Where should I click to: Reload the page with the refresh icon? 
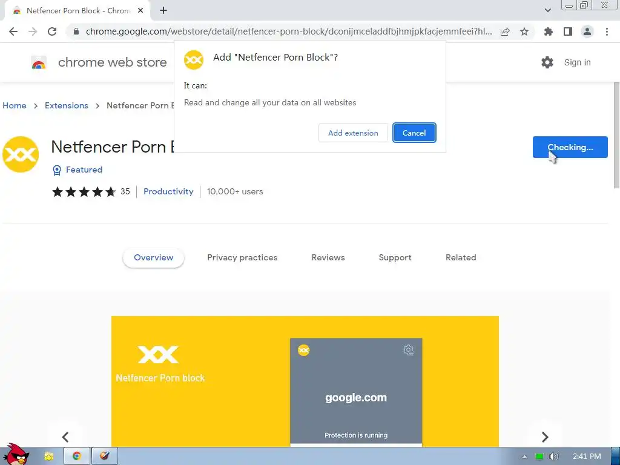coord(52,31)
